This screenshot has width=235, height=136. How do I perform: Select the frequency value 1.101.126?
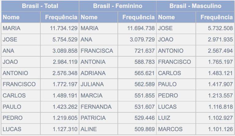point(221,129)
